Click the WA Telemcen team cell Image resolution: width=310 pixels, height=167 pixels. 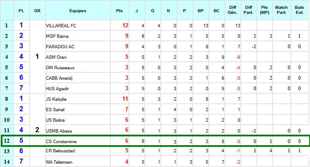78,162
